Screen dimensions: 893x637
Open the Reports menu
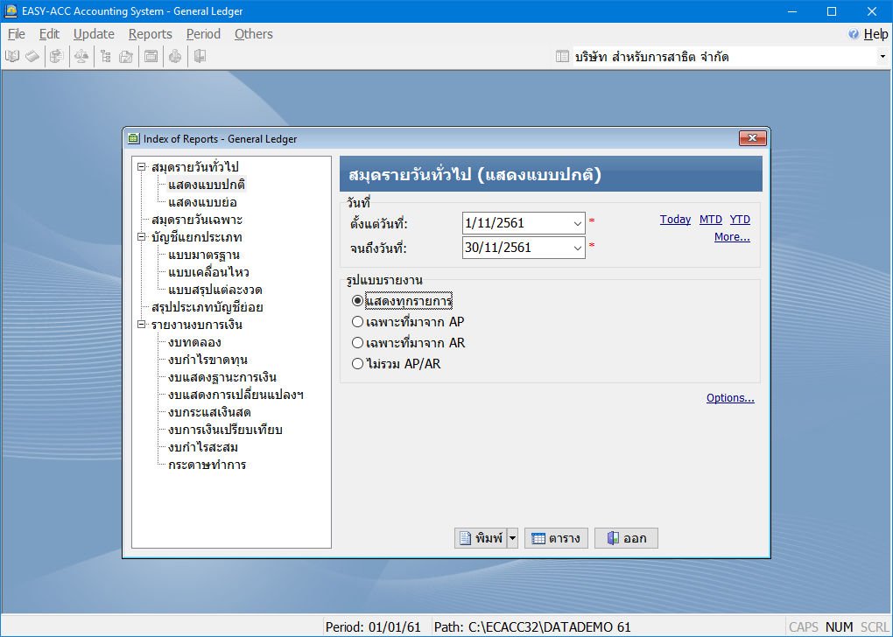150,34
